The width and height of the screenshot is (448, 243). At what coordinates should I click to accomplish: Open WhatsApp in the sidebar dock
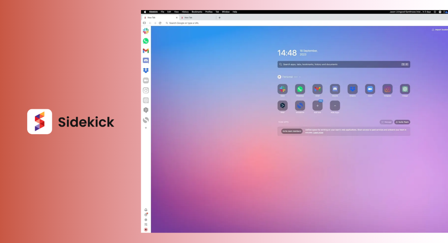click(x=146, y=41)
